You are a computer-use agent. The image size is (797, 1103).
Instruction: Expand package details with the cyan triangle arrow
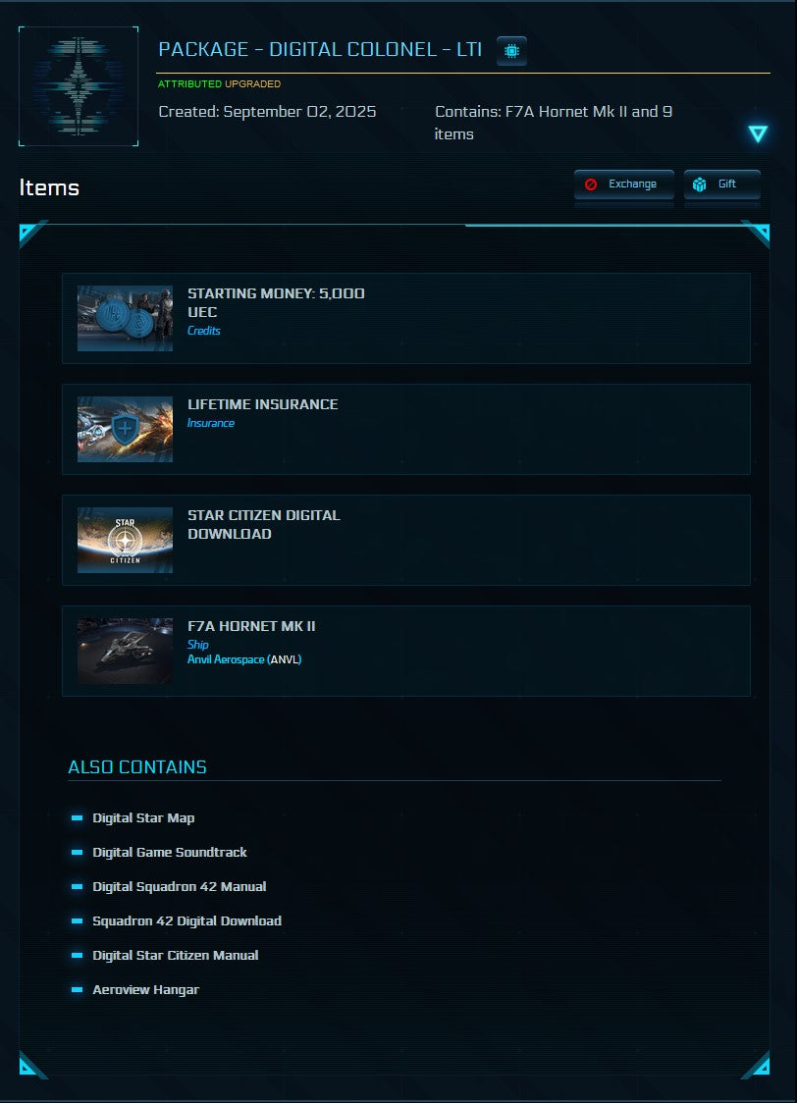pyautogui.click(x=757, y=133)
